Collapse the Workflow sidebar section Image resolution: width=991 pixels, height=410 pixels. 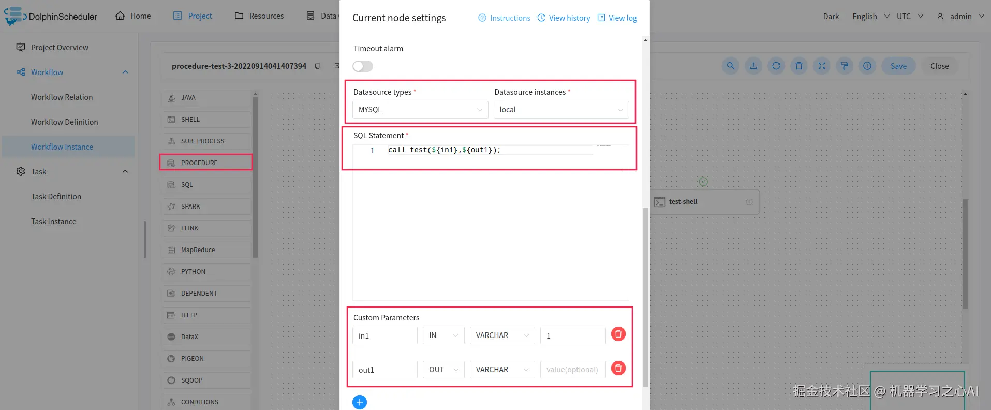pyautogui.click(x=125, y=72)
